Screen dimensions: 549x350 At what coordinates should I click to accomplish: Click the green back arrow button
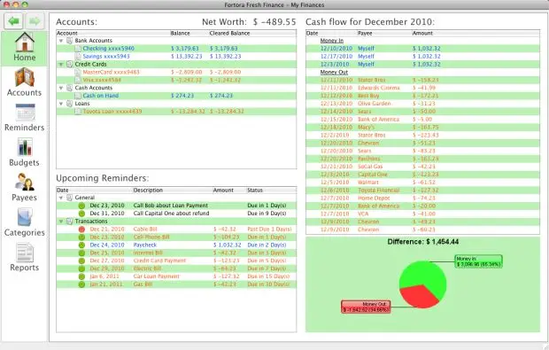click(13, 21)
